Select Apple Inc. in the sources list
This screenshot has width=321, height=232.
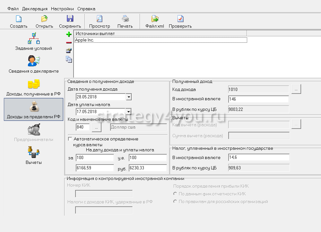tap(160, 40)
